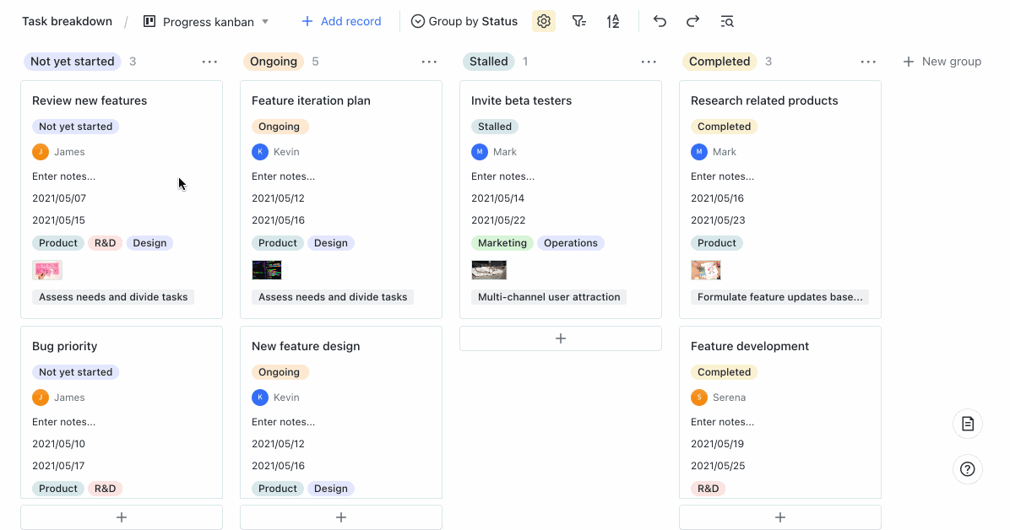Open record search via magnifier icon

tap(727, 21)
